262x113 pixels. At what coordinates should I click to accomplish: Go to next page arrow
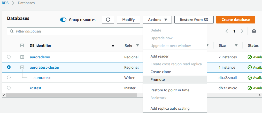(x=242, y=31)
